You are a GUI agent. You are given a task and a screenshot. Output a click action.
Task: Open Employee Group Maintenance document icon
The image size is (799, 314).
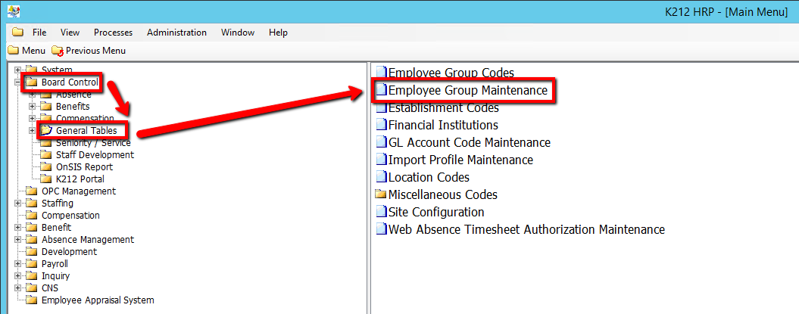point(381,91)
